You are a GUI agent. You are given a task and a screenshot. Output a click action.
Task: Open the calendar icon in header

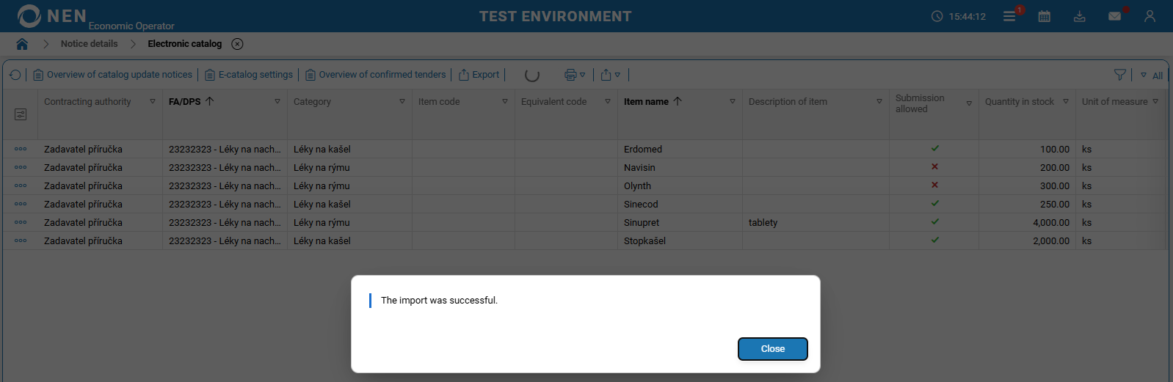tap(1044, 16)
